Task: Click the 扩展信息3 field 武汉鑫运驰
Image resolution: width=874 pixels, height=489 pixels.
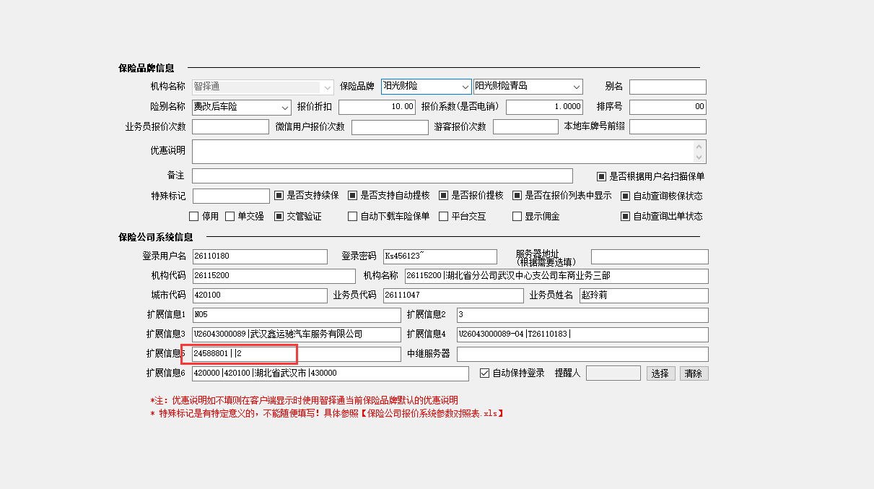Action: (296, 334)
